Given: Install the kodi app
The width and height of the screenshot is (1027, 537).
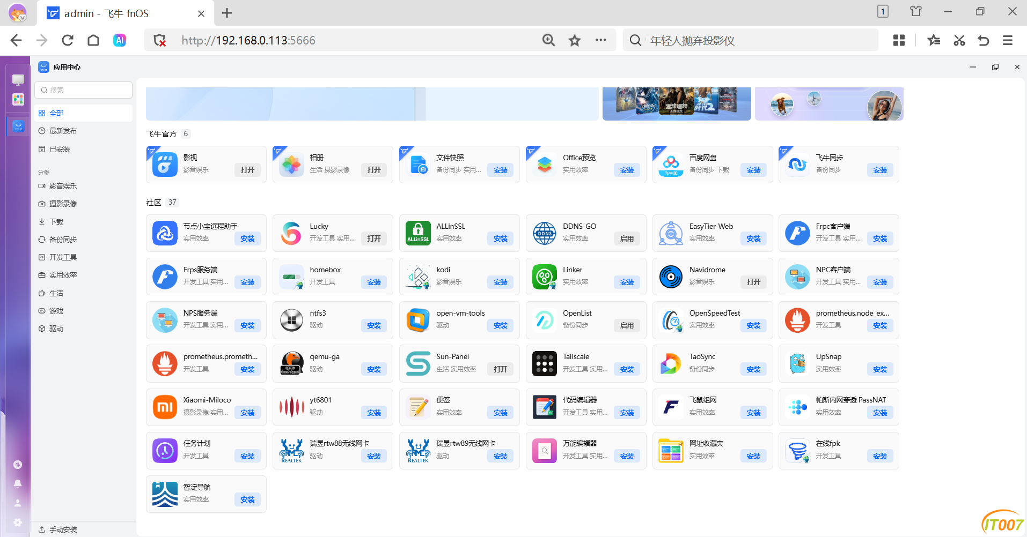Looking at the screenshot, I should point(500,282).
